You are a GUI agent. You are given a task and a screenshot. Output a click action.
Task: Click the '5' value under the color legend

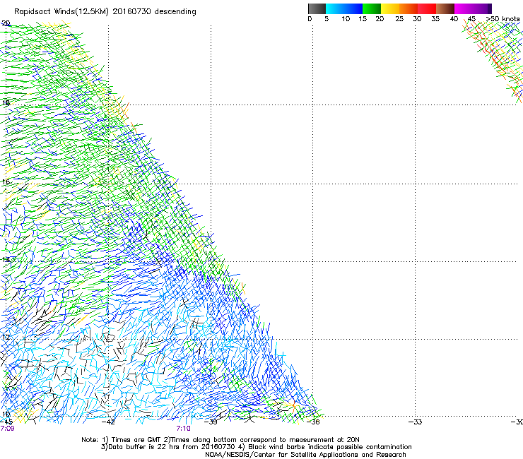tap(327, 19)
